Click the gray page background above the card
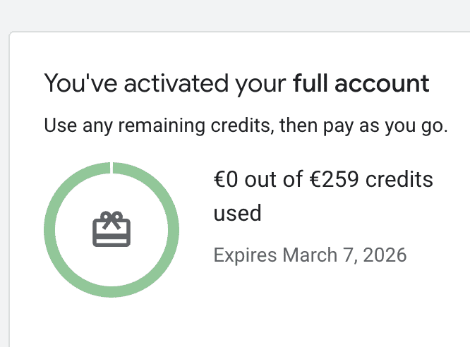 click(235, 14)
